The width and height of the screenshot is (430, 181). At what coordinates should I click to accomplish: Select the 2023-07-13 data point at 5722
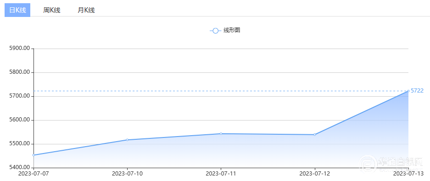[408, 91]
